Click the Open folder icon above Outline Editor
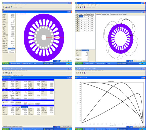This screenshot has height=131, width=147. point(5,7)
